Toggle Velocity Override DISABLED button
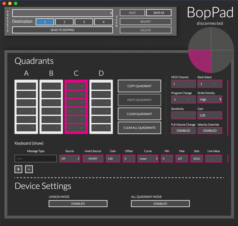 [x=210, y=130]
